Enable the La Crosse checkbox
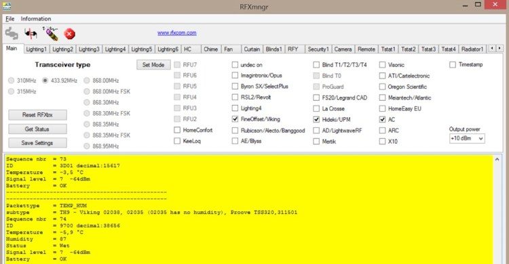 (x=316, y=108)
